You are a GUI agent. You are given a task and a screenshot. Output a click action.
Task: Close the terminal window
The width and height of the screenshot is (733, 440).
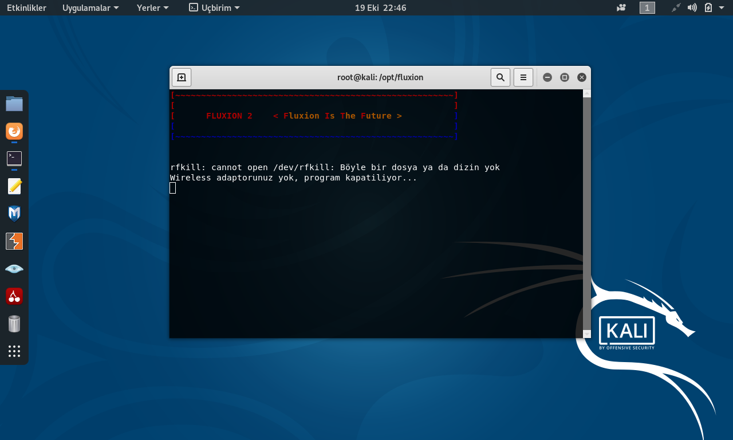click(582, 77)
